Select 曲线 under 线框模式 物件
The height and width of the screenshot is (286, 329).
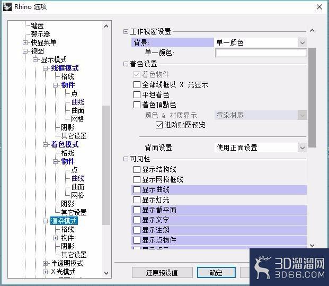pyautogui.click(x=78, y=102)
